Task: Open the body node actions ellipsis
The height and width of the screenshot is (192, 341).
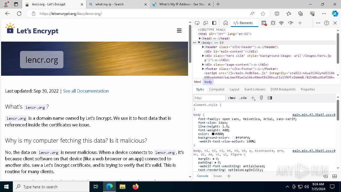Action: click(x=194, y=43)
